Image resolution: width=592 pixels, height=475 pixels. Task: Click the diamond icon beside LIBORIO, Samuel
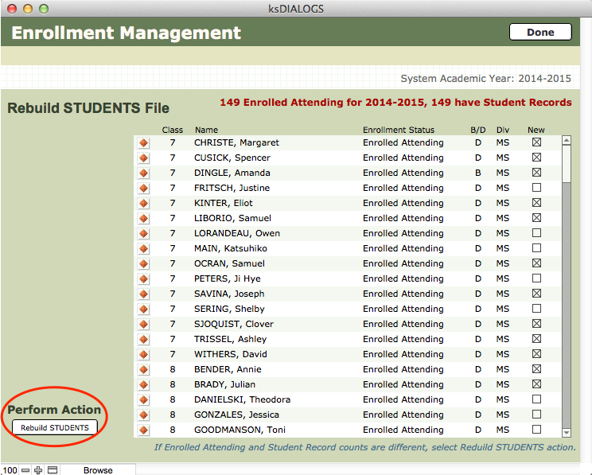143,219
